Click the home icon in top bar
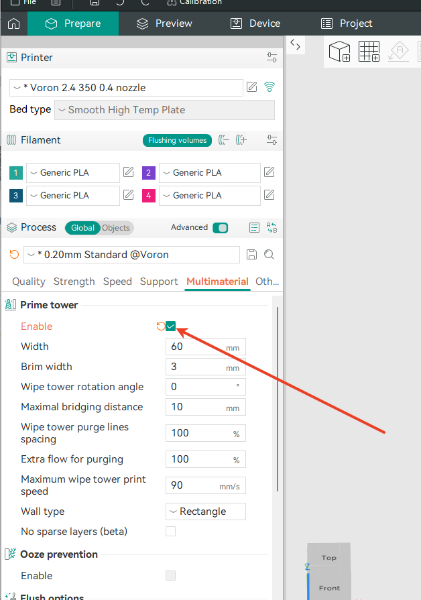The height and width of the screenshot is (600, 421). pyautogui.click(x=13, y=23)
